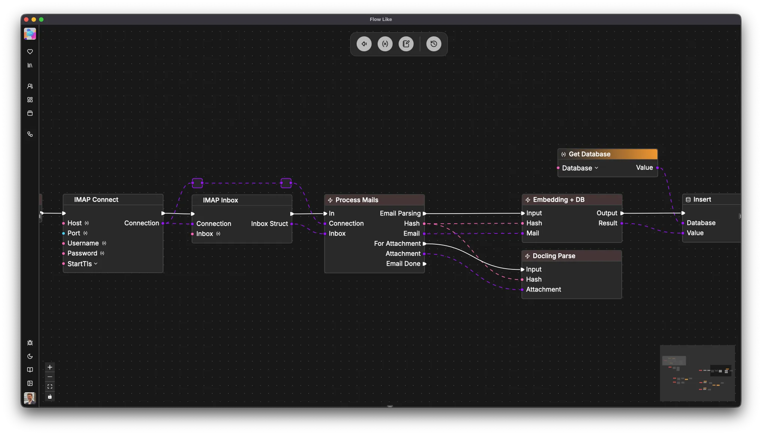Open the library icon in the sidebar
Screen dimensions: 762x435
[x=30, y=65]
